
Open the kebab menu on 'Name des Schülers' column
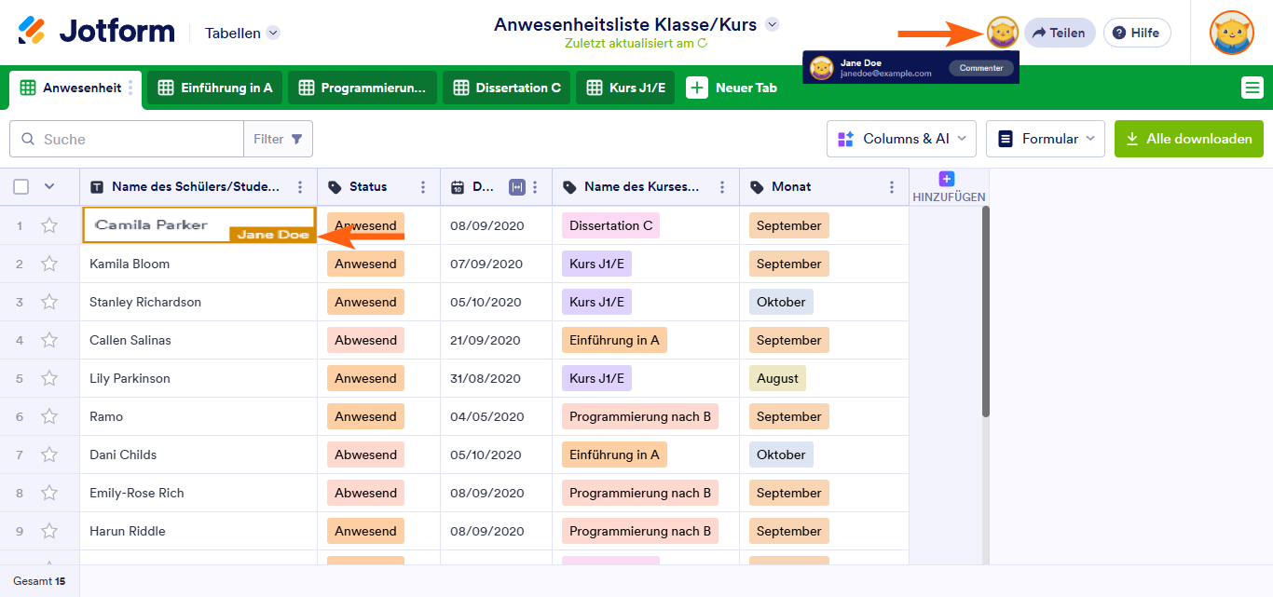tap(300, 186)
